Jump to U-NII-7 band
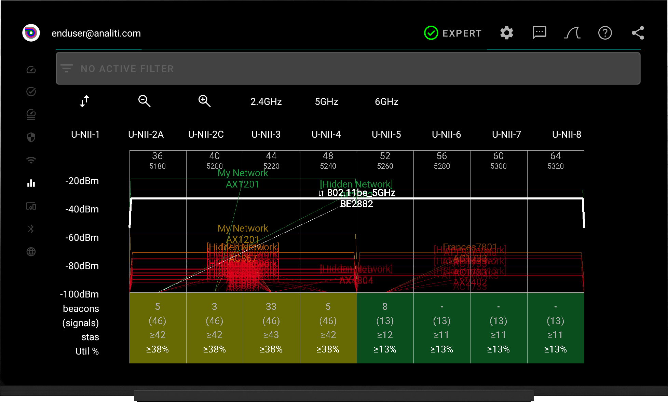668x402 pixels. pos(507,134)
